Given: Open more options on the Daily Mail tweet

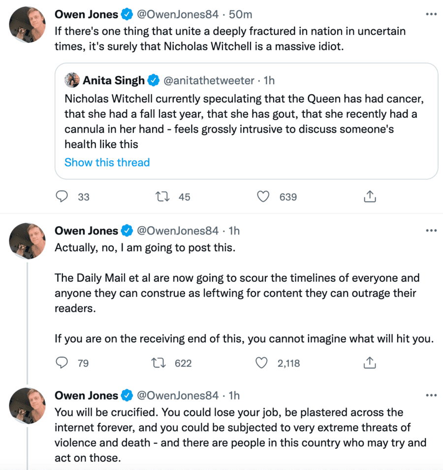Looking at the screenshot, I should click(x=431, y=230).
